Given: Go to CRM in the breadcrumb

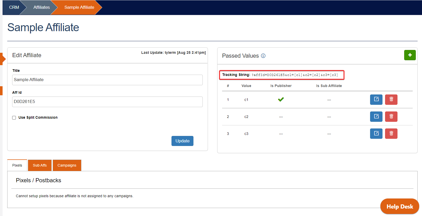Looking at the screenshot, I should [x=14, y=7].
